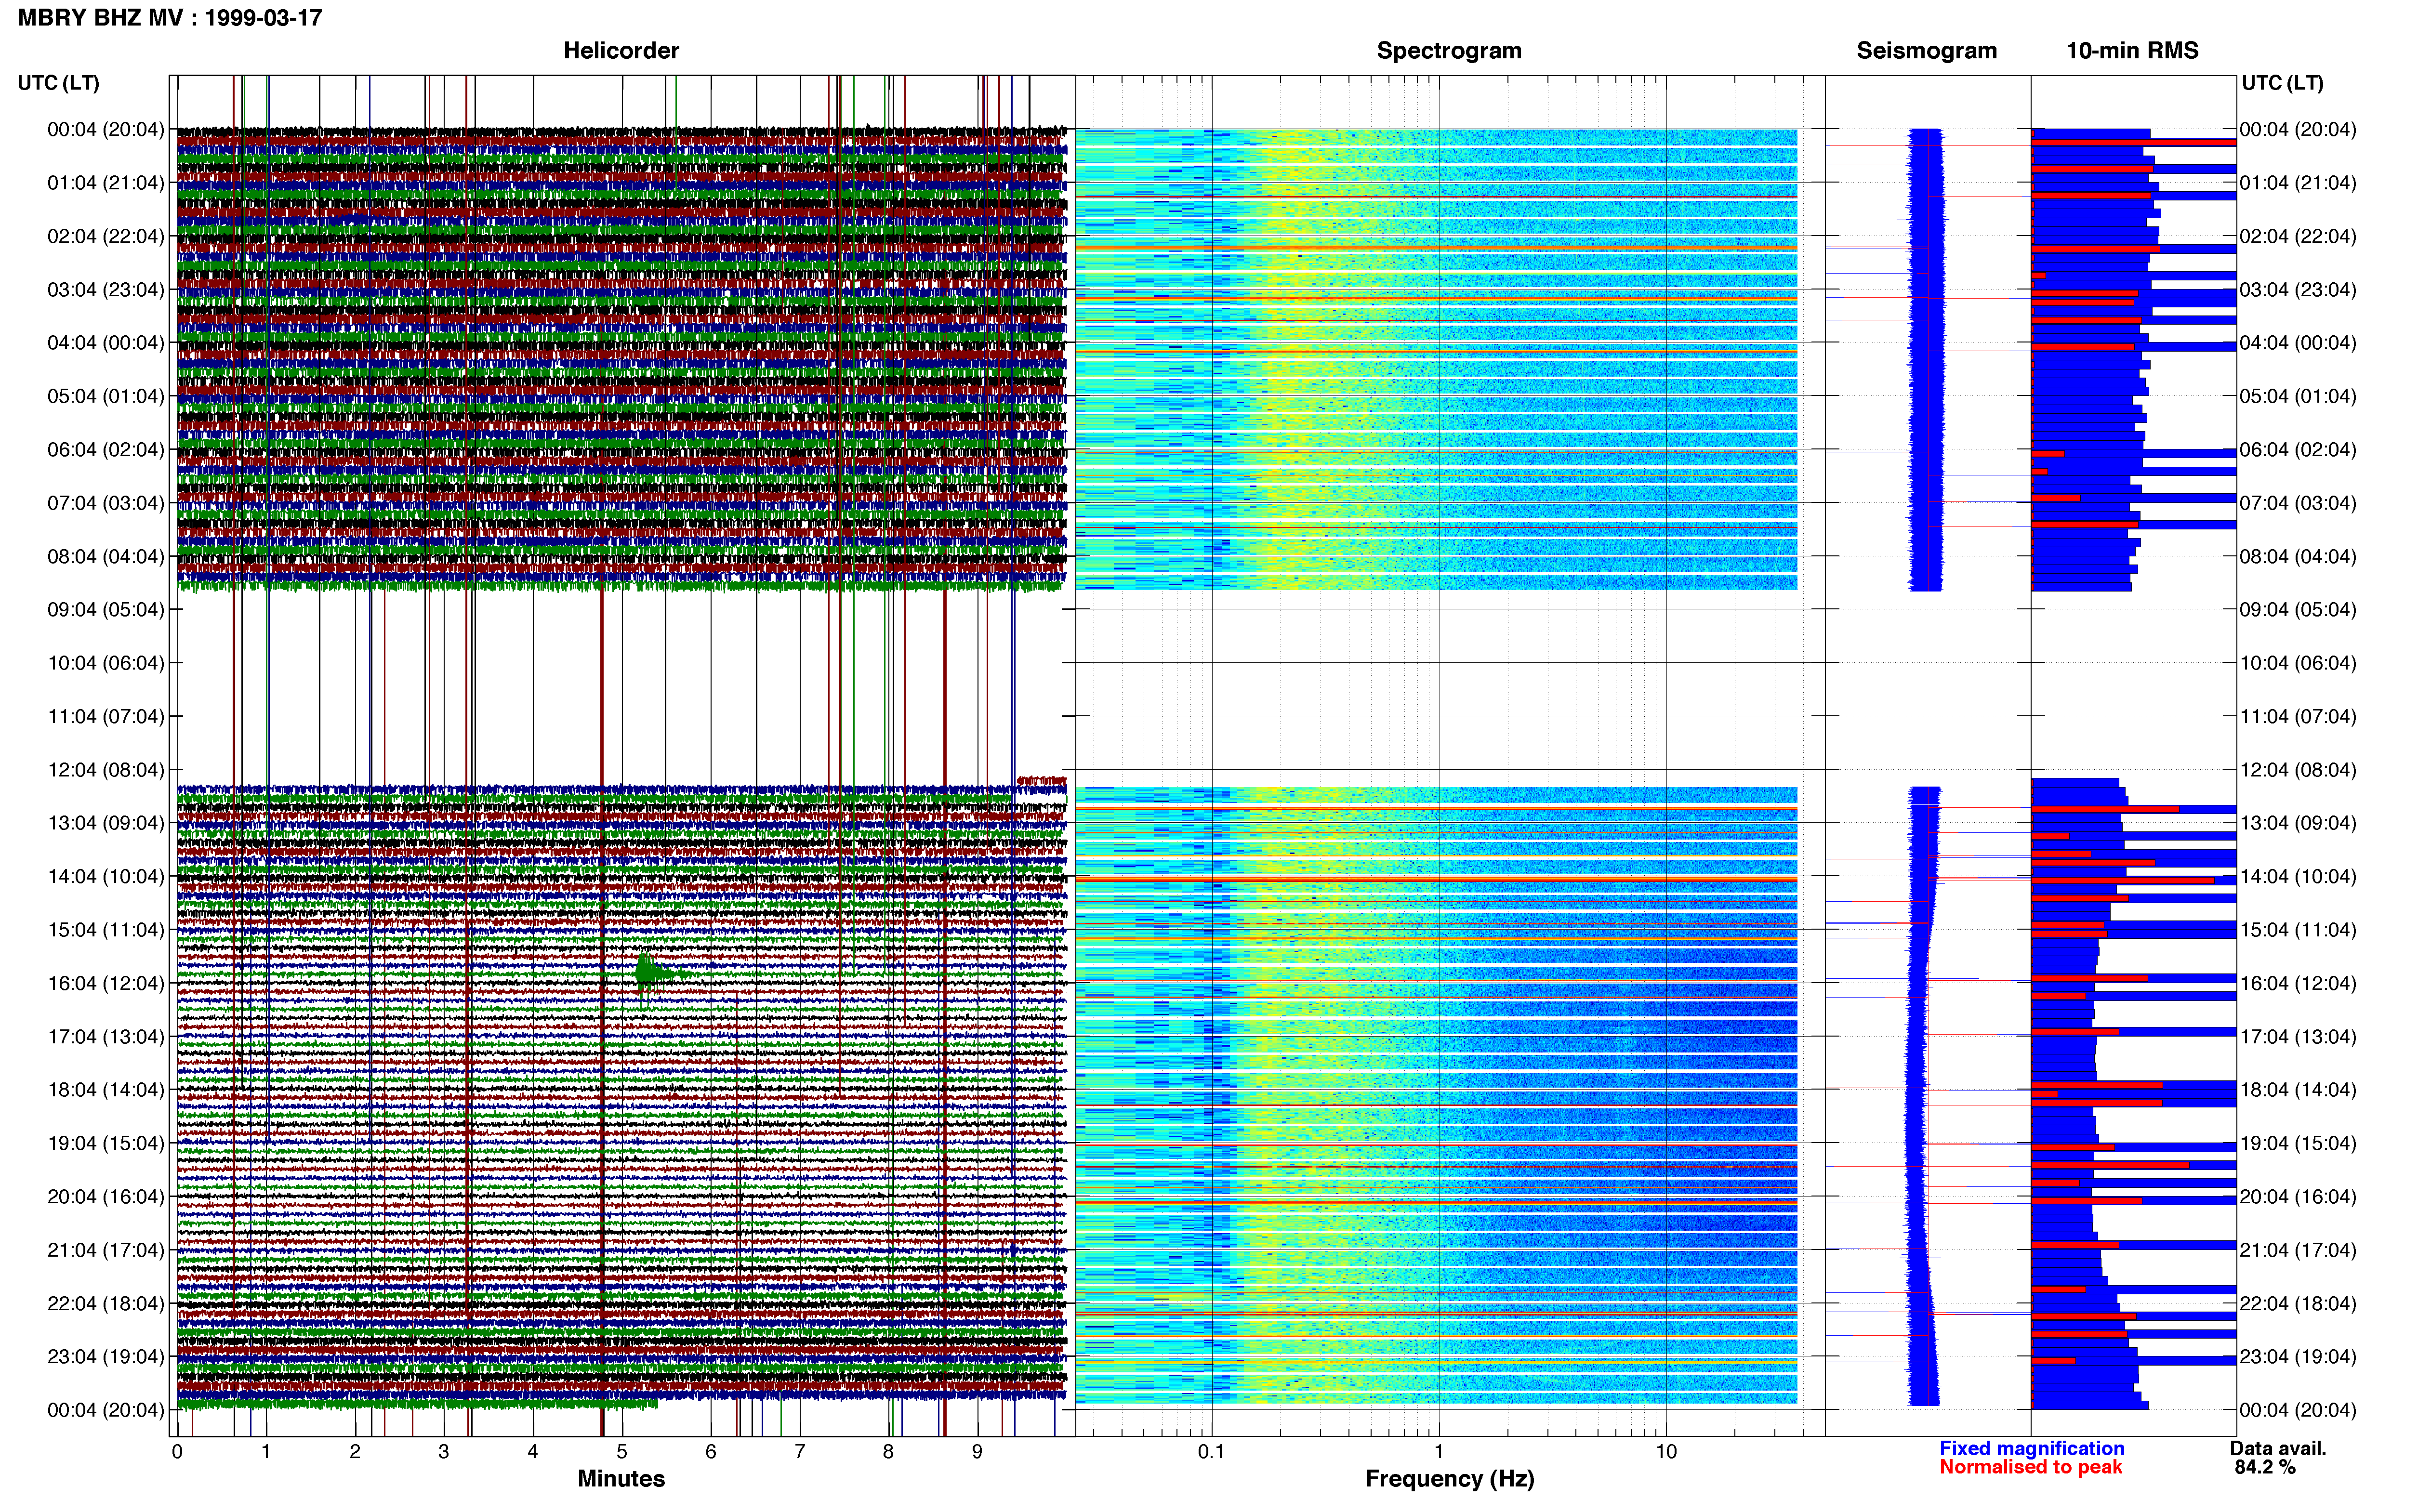Screen dimensions: 2418x1512
Task: Click the 'Normalised to peak' legend text
Action: 2030,1467
